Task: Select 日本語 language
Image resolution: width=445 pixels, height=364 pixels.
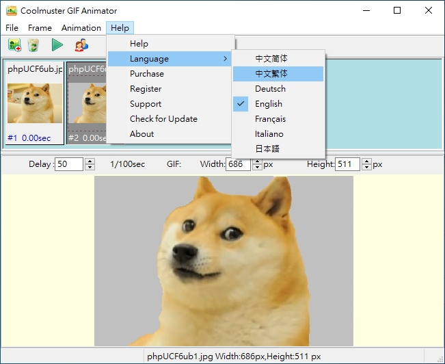Action: [278, 149]
